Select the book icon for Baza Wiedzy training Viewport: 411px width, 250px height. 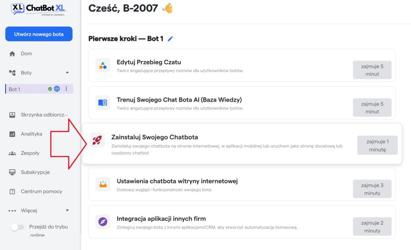pos(103,103)
